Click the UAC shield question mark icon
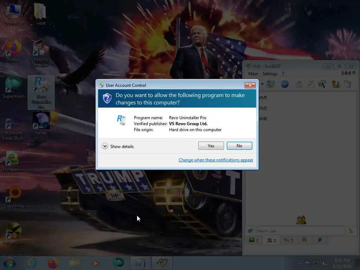Screen dimensions: 360x270 click(x=107, y=98)
